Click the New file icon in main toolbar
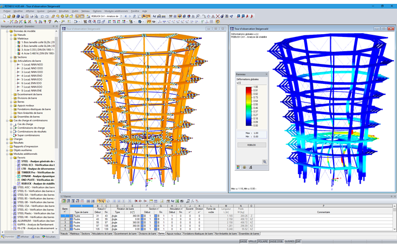397x248 pixels. (4, 16)
